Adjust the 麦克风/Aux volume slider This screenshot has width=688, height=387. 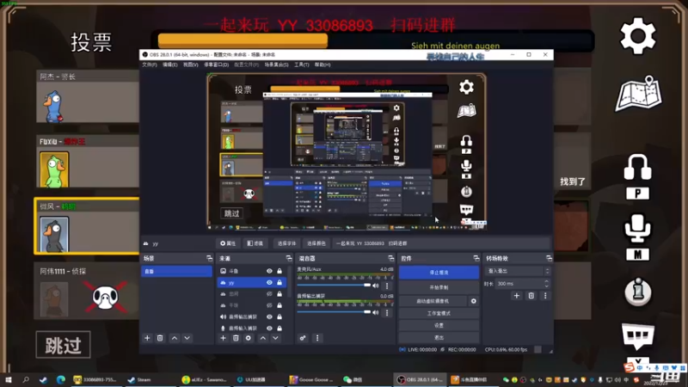[x=334, y=286]
